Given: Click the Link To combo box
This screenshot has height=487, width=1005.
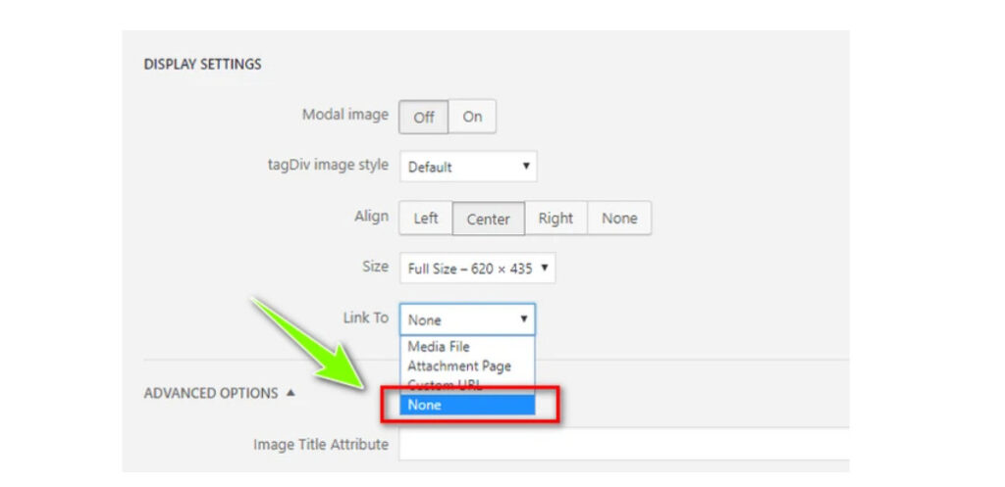Looking at the screenshot, I should [467, 319].
